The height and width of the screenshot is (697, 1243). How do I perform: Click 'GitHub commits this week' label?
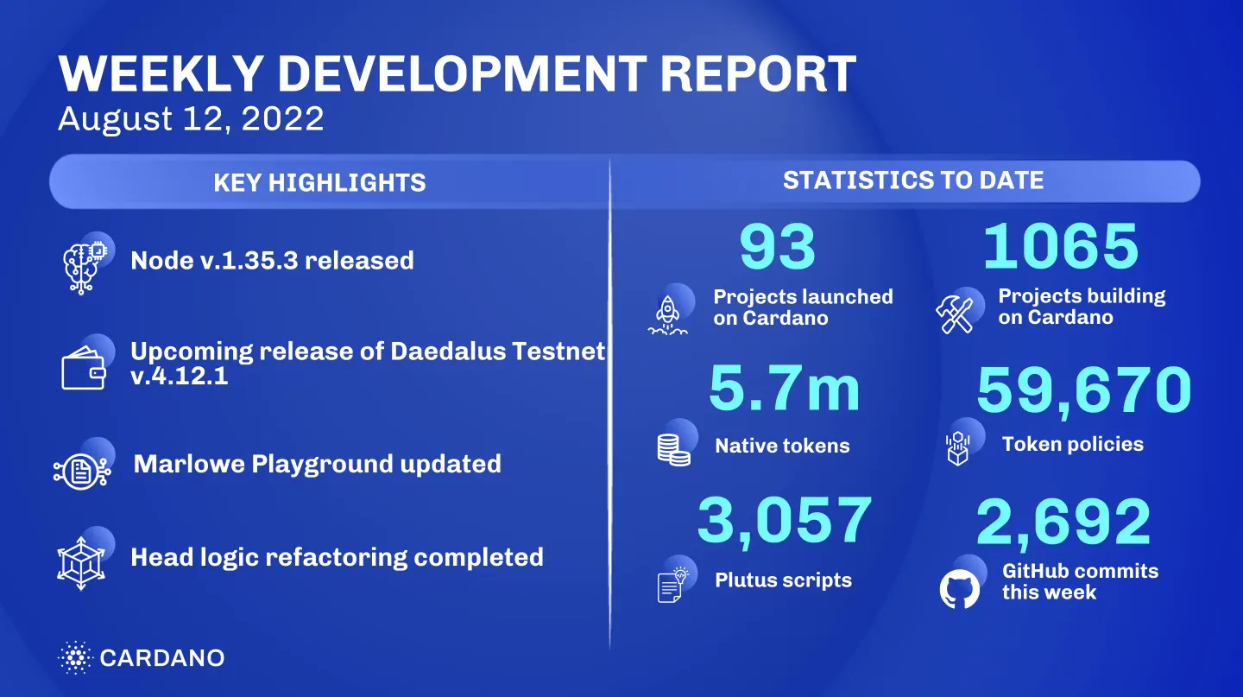click(x=1080, y=582)
